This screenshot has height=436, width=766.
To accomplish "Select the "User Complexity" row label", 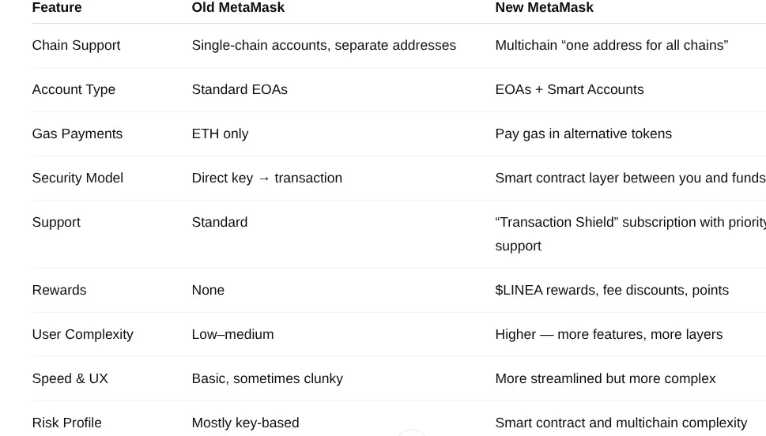I will 82,335.
